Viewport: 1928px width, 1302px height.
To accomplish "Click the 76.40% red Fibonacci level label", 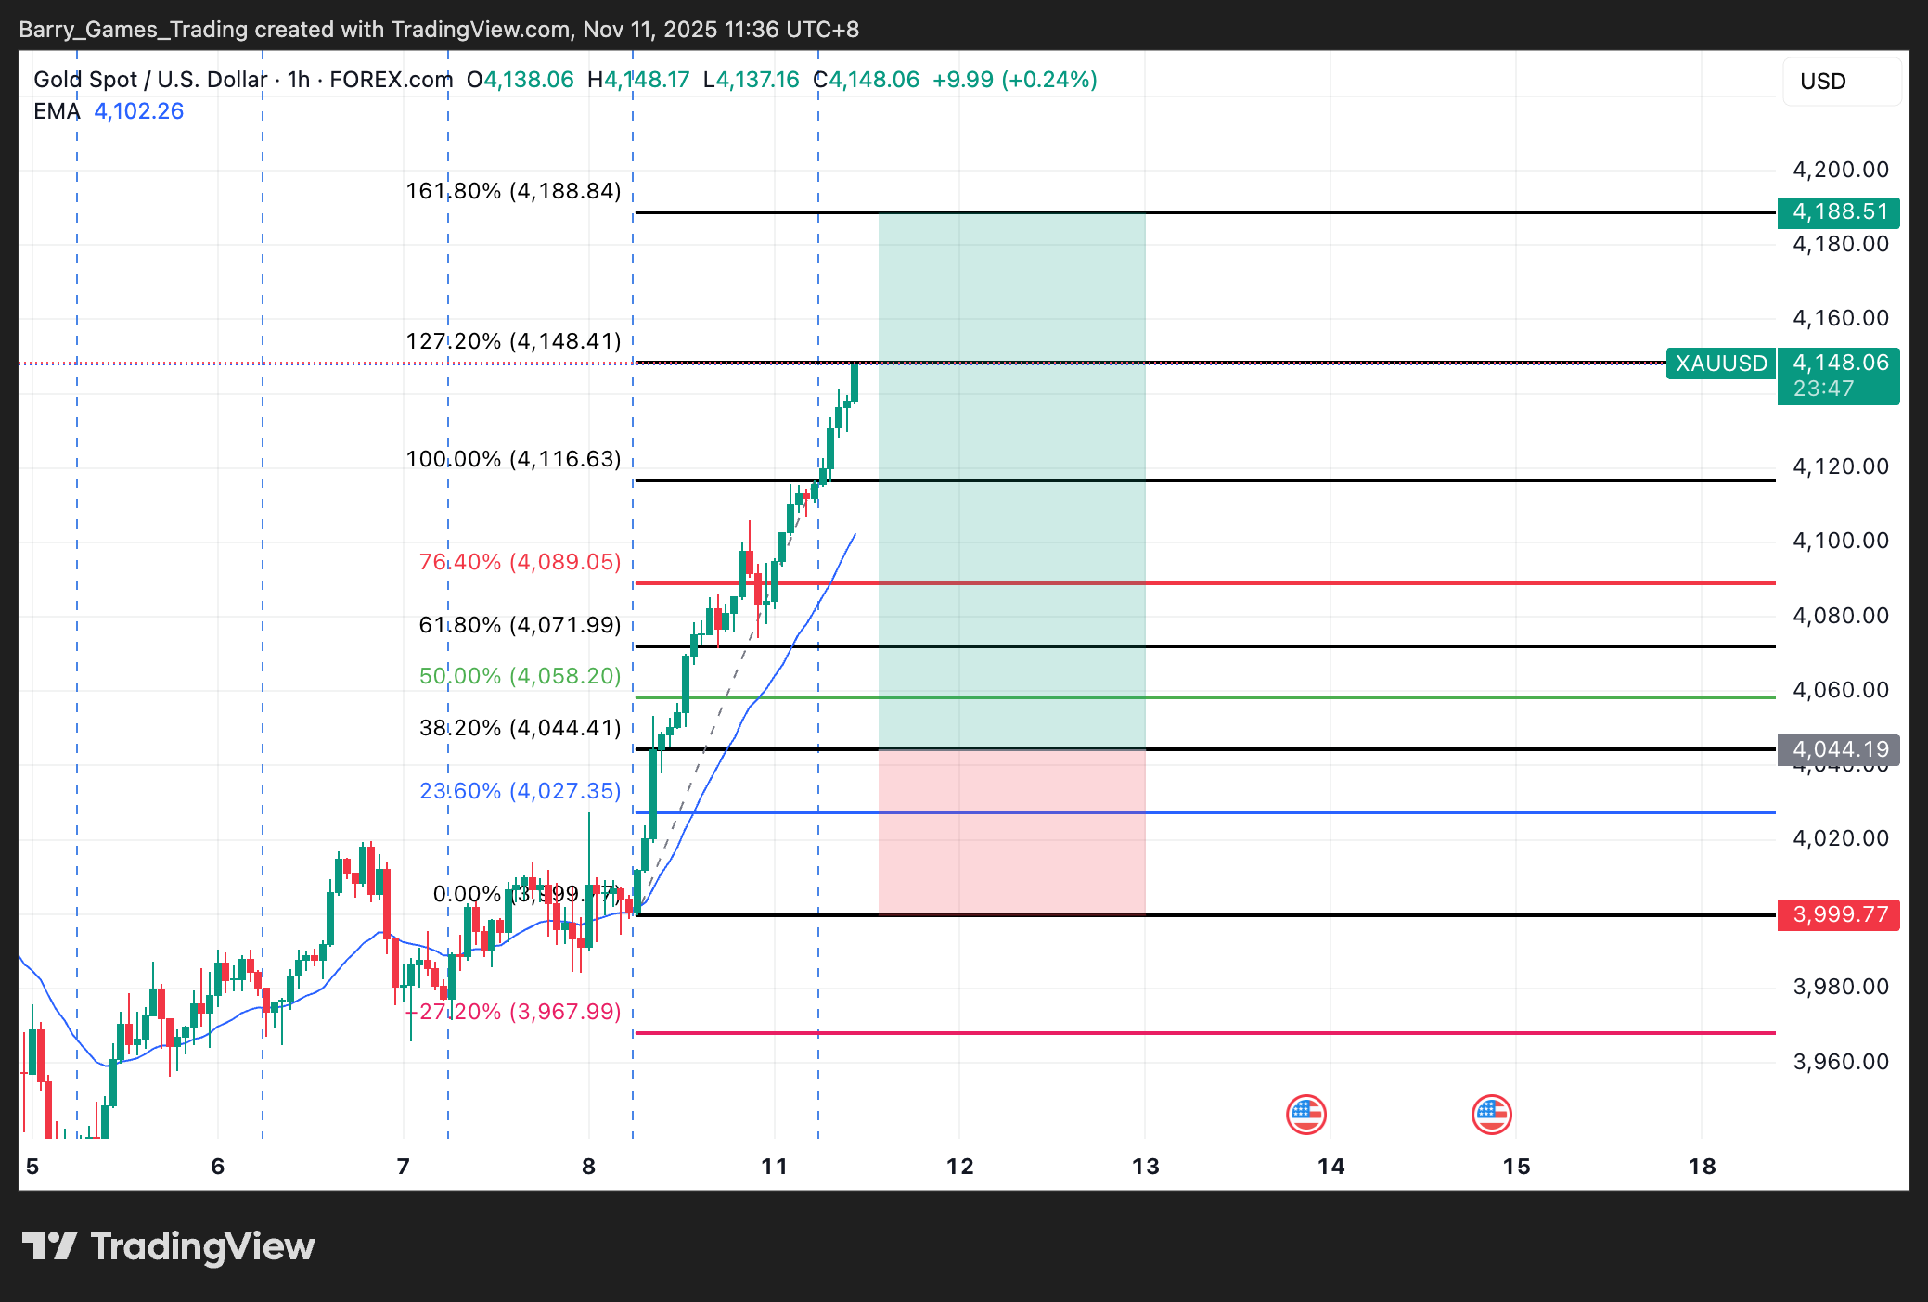I will coord(520,562).
